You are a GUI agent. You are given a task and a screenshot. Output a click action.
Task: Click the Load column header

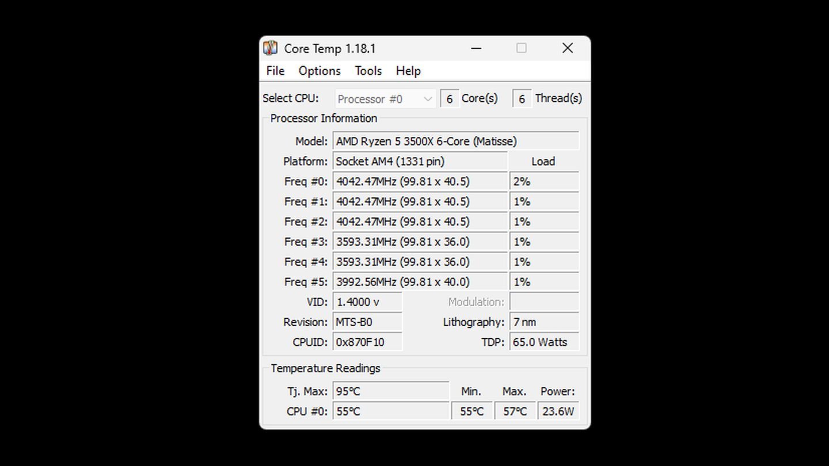[x=543, y=162]
